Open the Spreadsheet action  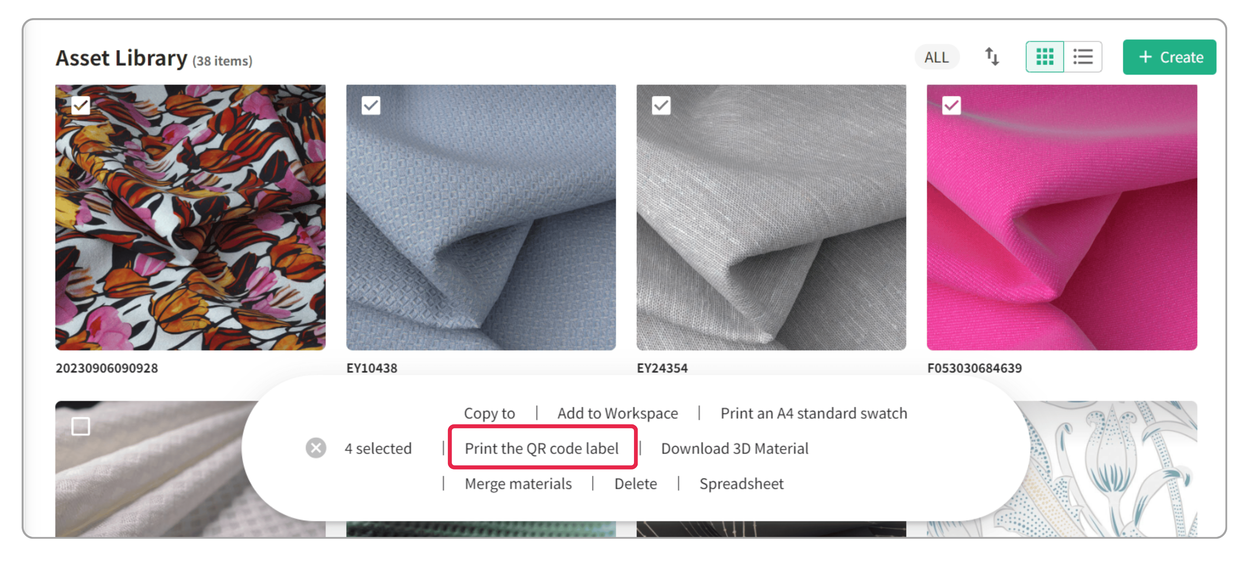point(741,484)
